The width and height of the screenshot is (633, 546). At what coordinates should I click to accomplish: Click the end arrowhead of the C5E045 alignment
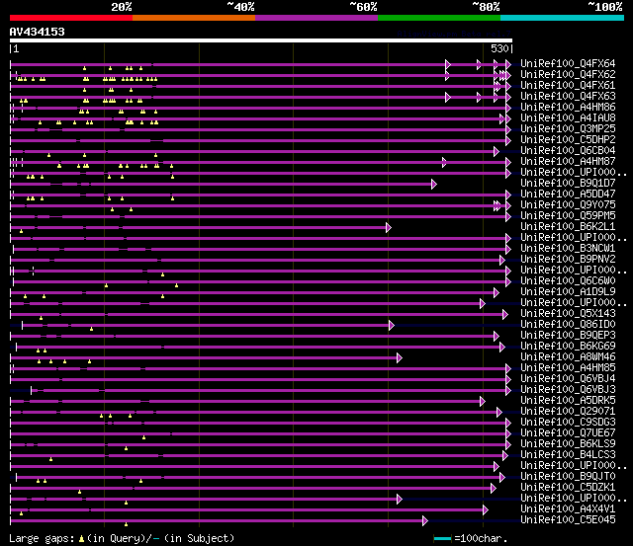[x=424, y=520]
